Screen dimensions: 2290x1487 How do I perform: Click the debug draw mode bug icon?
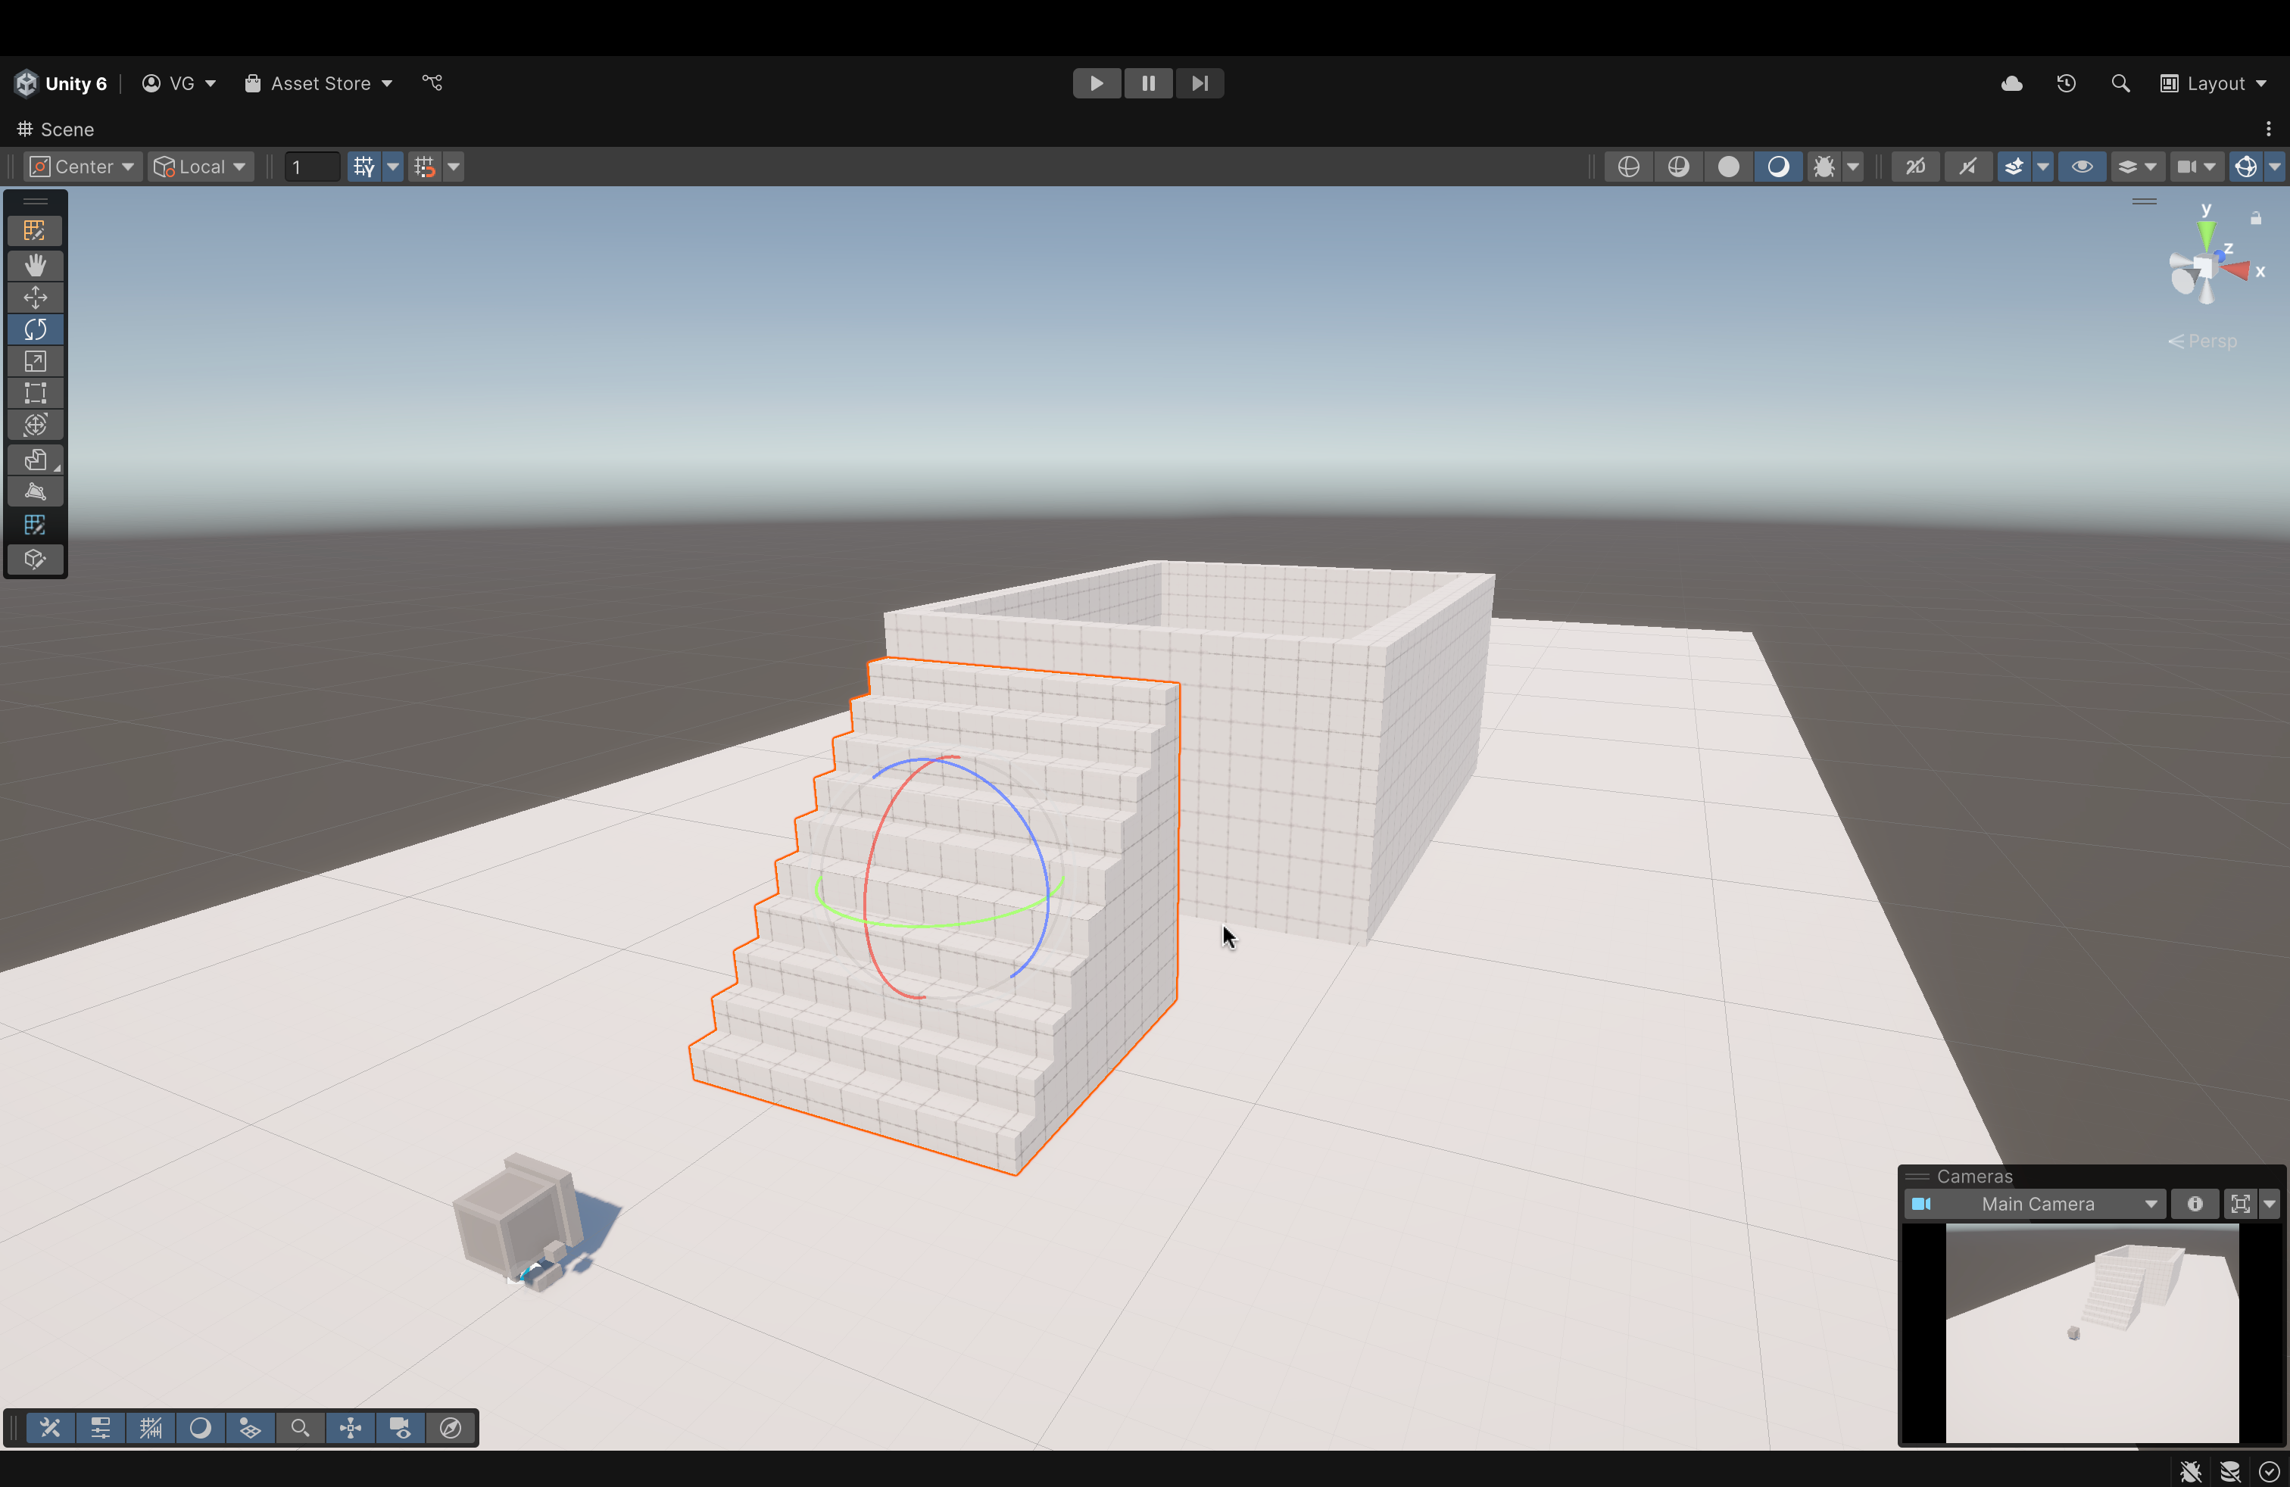pos(1824,167)
